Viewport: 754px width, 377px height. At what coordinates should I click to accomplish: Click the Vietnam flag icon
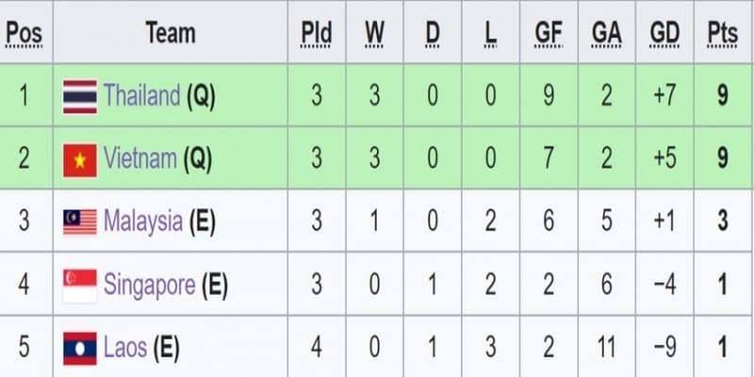[x=80, y=160]
